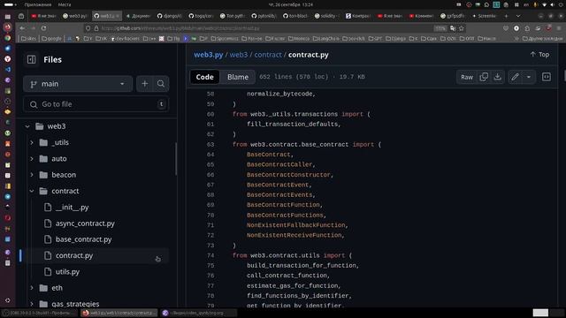Image resolution: width=566 pixels, height=318 pixels.
Task: Open __init__.py in file tree
Action: 72,208
